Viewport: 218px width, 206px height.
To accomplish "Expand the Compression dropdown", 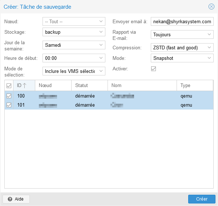I will click(209, 48).
